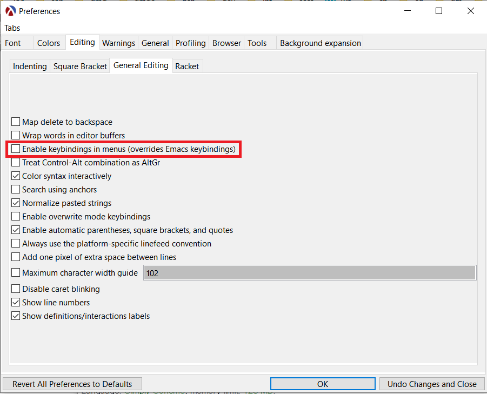Enable Map delete to backspace
The width and height of the screenshot is (487, 394).
[16, 122]
